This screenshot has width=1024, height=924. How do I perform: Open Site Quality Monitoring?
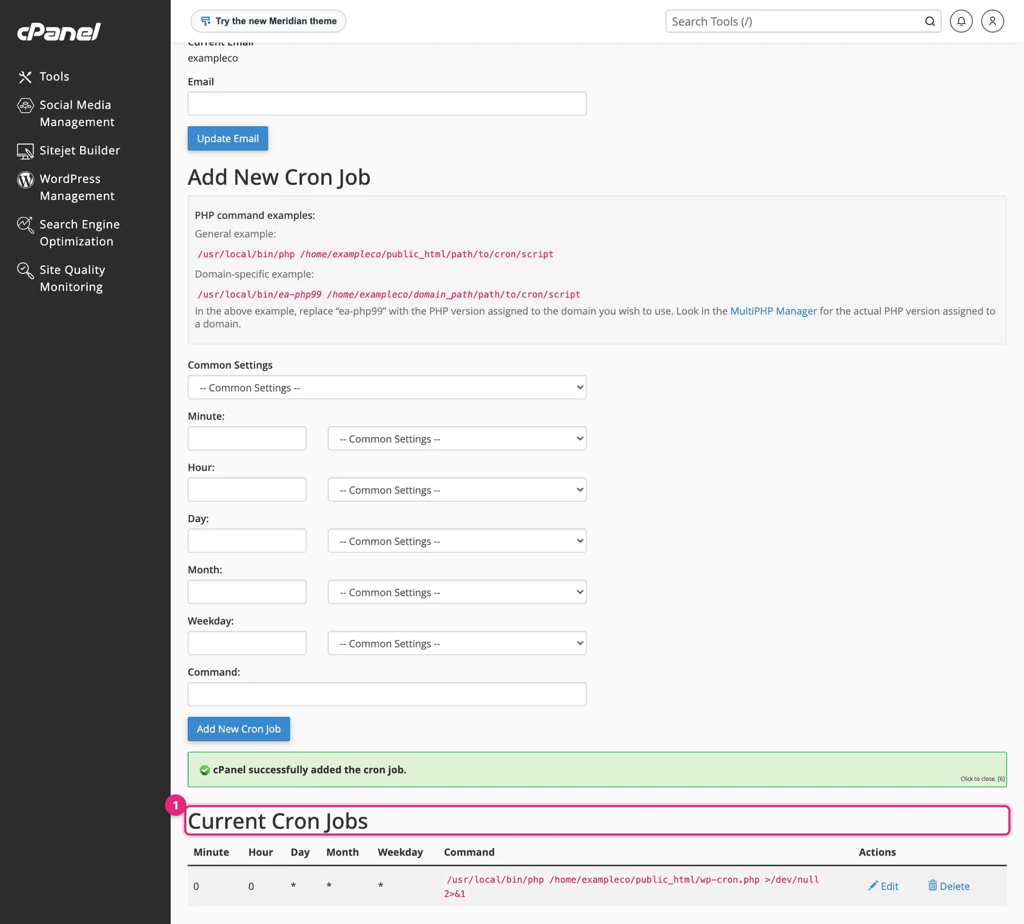[x=72, y=278]
